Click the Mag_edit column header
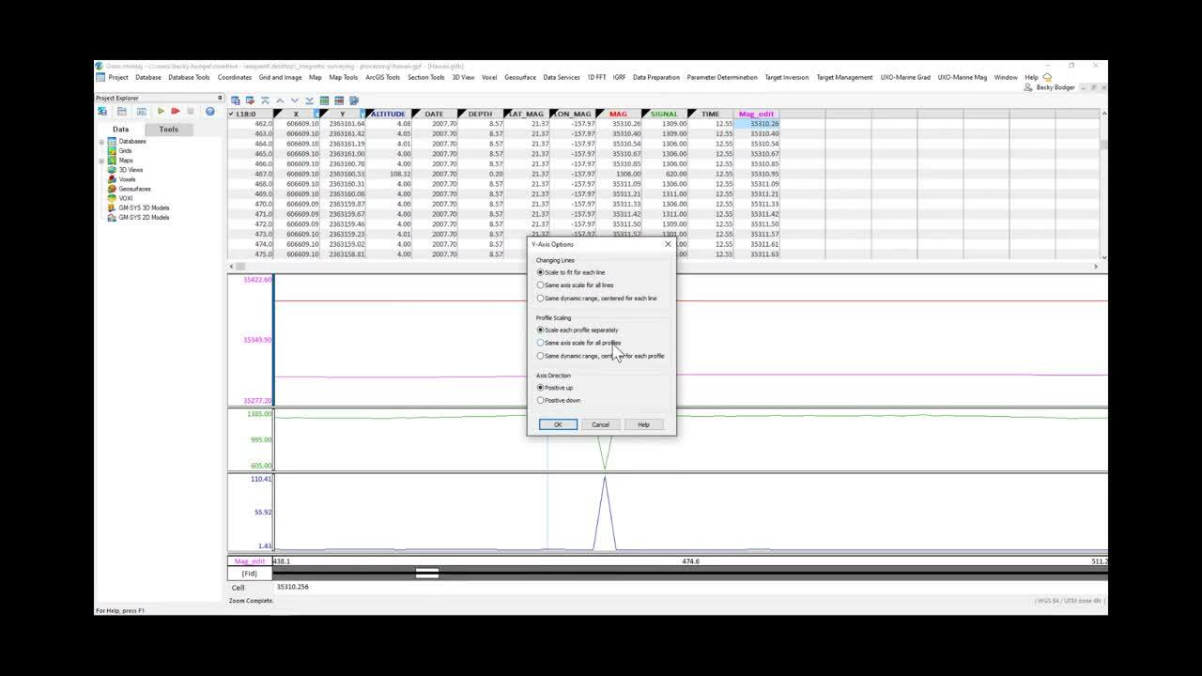The width and height of the screenshot is (1202, 676). point(756,114)
